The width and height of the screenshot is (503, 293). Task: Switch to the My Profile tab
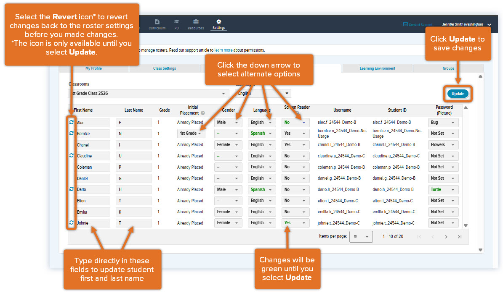(x=93, y=68)
